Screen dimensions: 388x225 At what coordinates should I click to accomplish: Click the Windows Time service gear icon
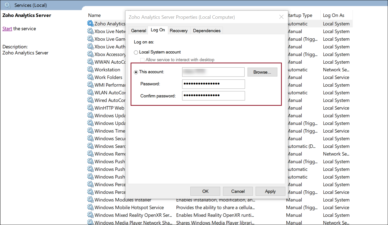90,131
